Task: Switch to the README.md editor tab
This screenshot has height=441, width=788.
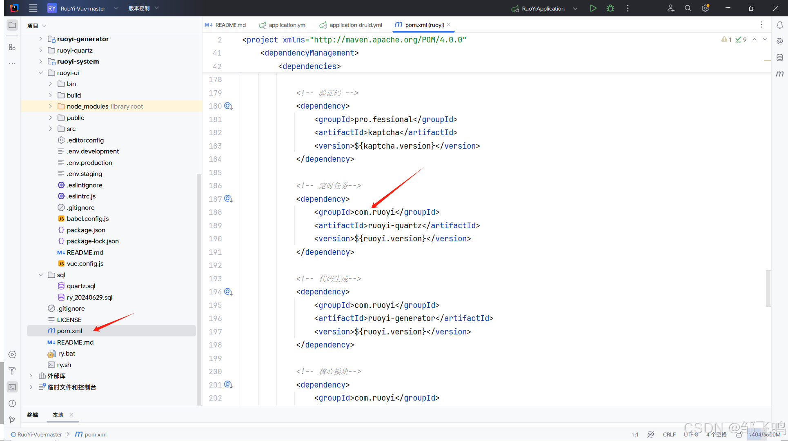Action: click(x=225, y=25)
